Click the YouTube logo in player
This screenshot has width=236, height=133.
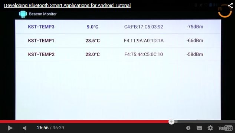click(x=225, y=128)
